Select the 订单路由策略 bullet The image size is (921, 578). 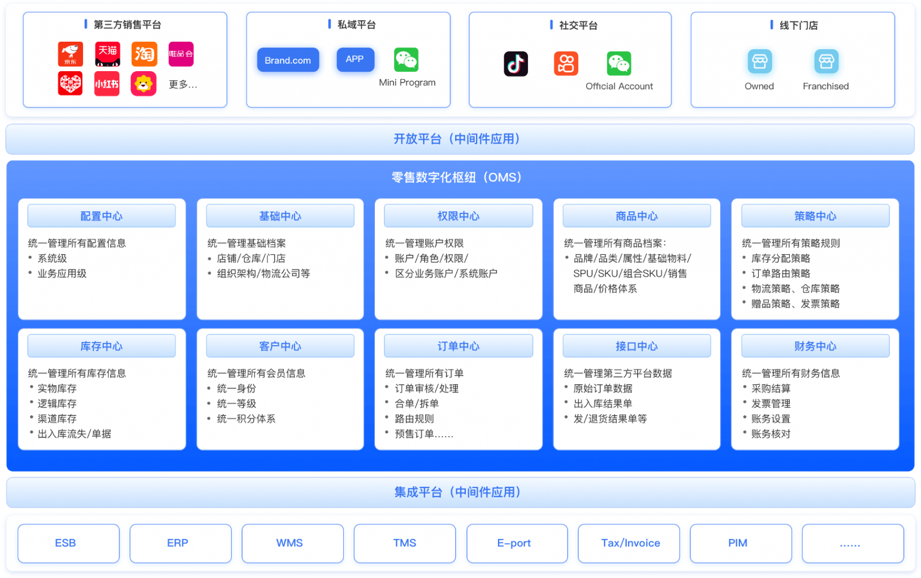tap(781, 273)
